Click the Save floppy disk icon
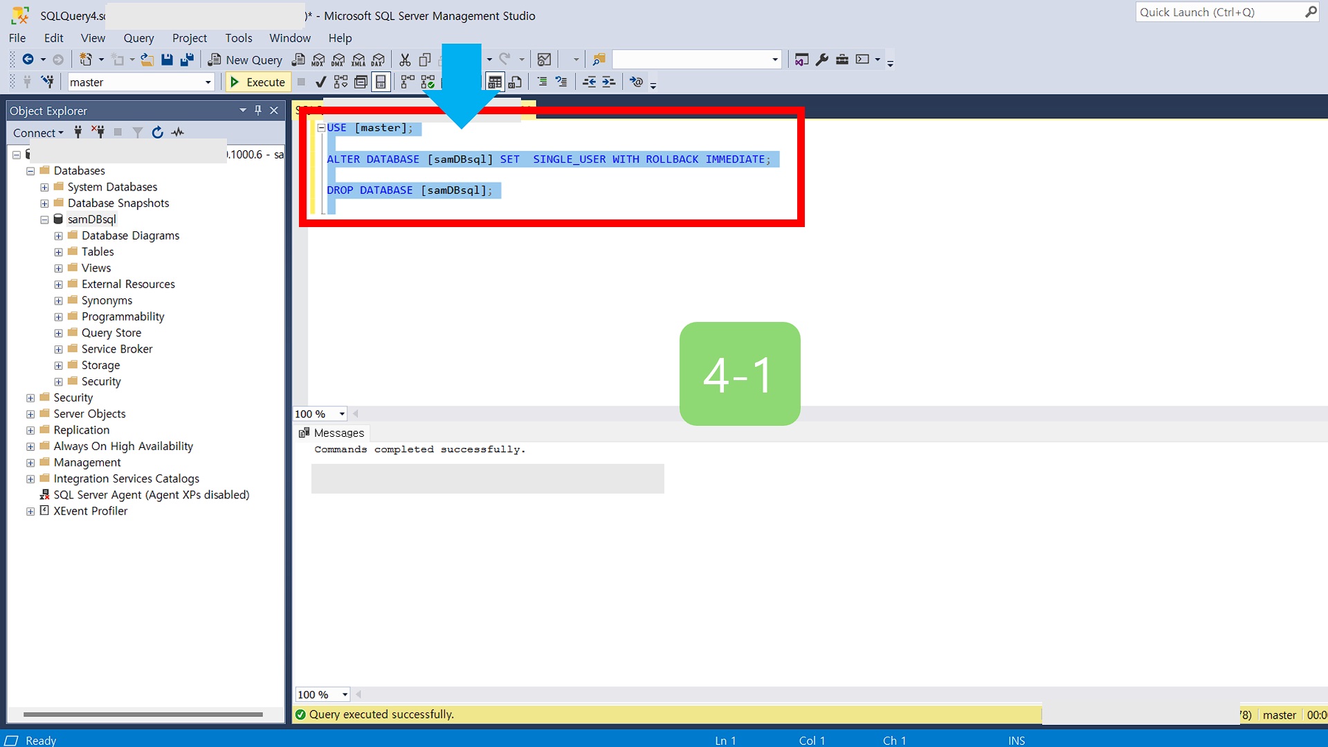This screenshot has width=1328, height=747. point(167,60)
